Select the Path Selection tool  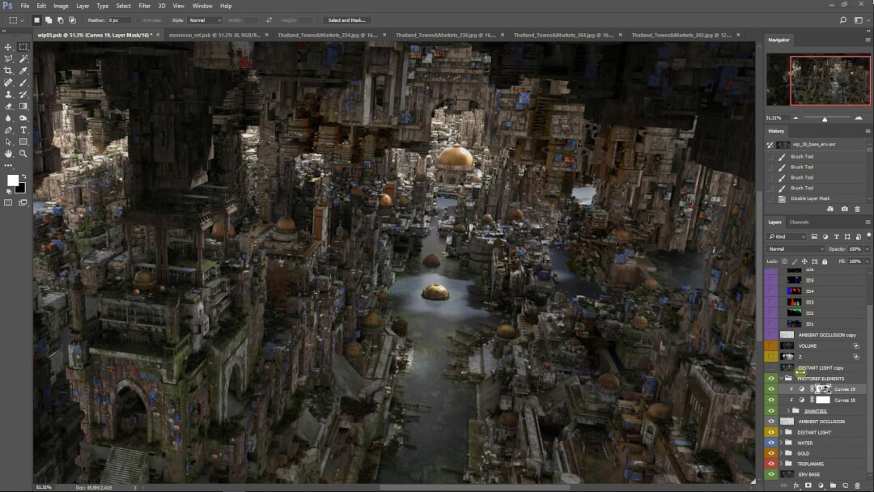coord(8,142)
